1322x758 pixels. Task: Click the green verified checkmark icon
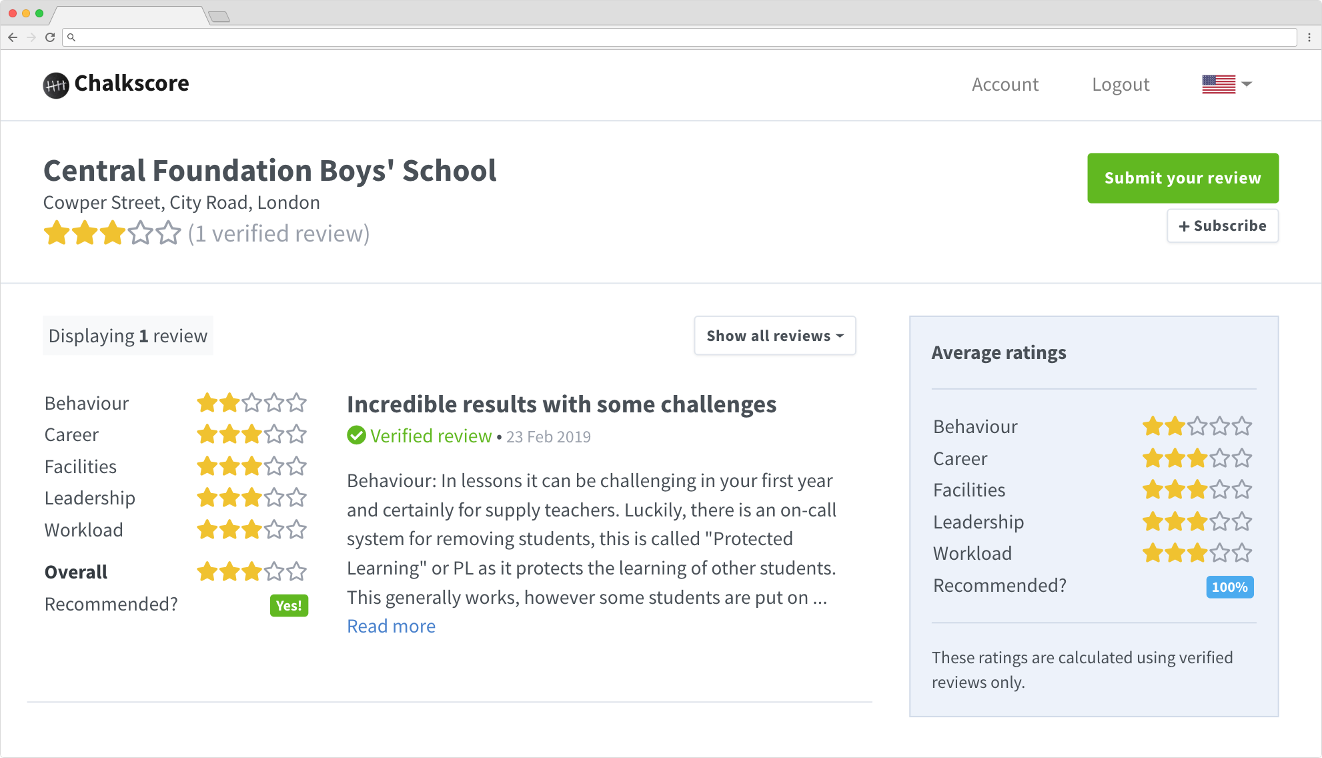click(x=356, y=436)
